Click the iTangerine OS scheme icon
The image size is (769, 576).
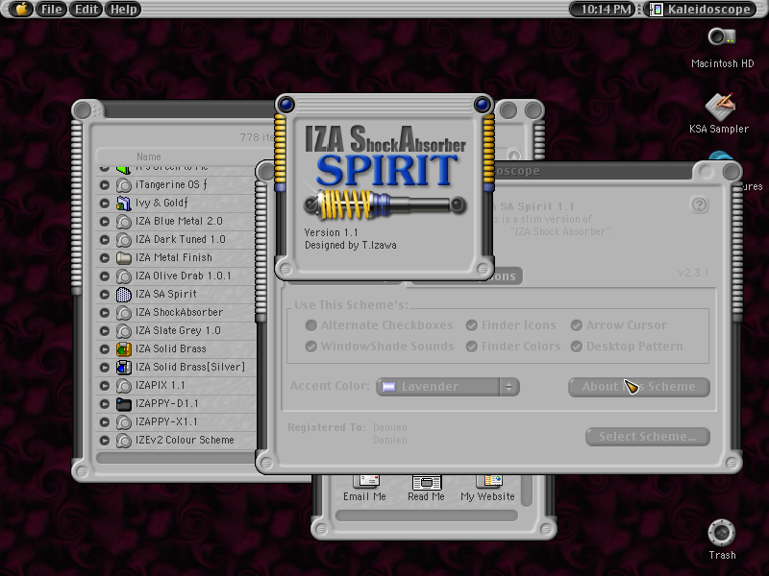[x=124, y=185]
